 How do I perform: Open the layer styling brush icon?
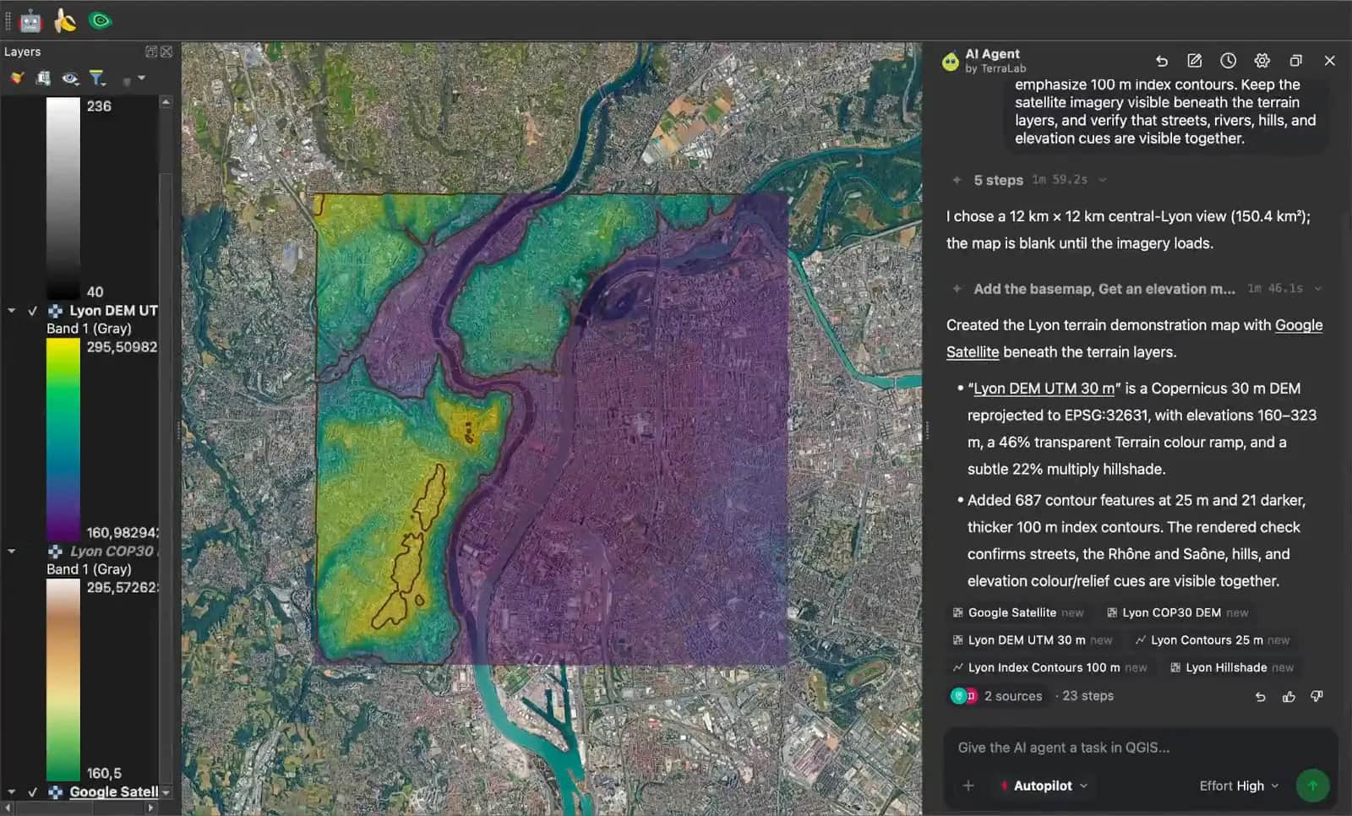pos(17,79)
